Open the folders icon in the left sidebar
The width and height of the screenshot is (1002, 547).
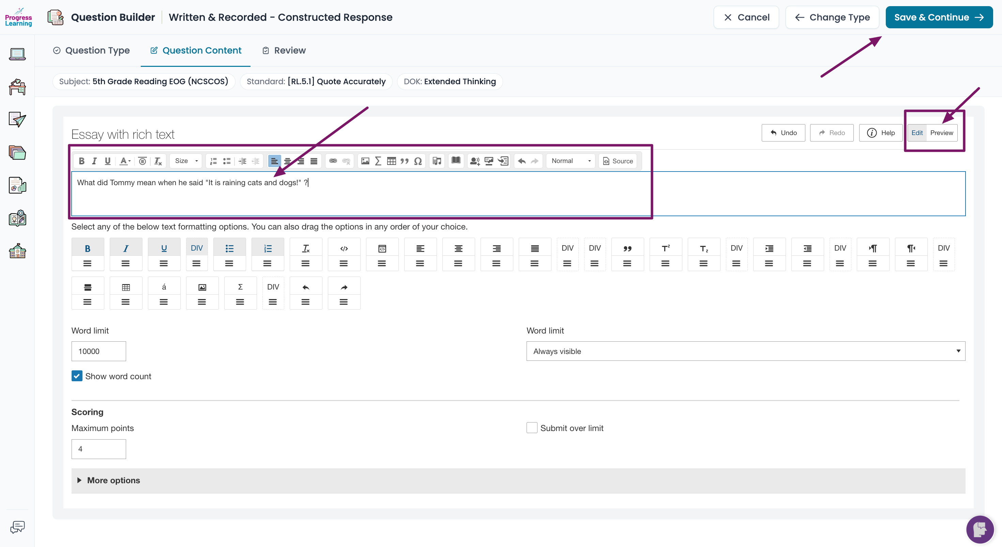click(x=17, y=152)
